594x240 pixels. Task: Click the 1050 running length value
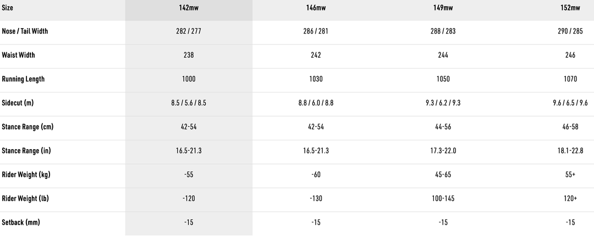[443, 79]
